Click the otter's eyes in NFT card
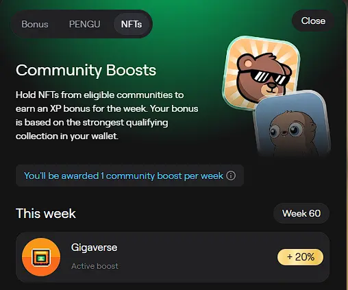 point(286,130)
